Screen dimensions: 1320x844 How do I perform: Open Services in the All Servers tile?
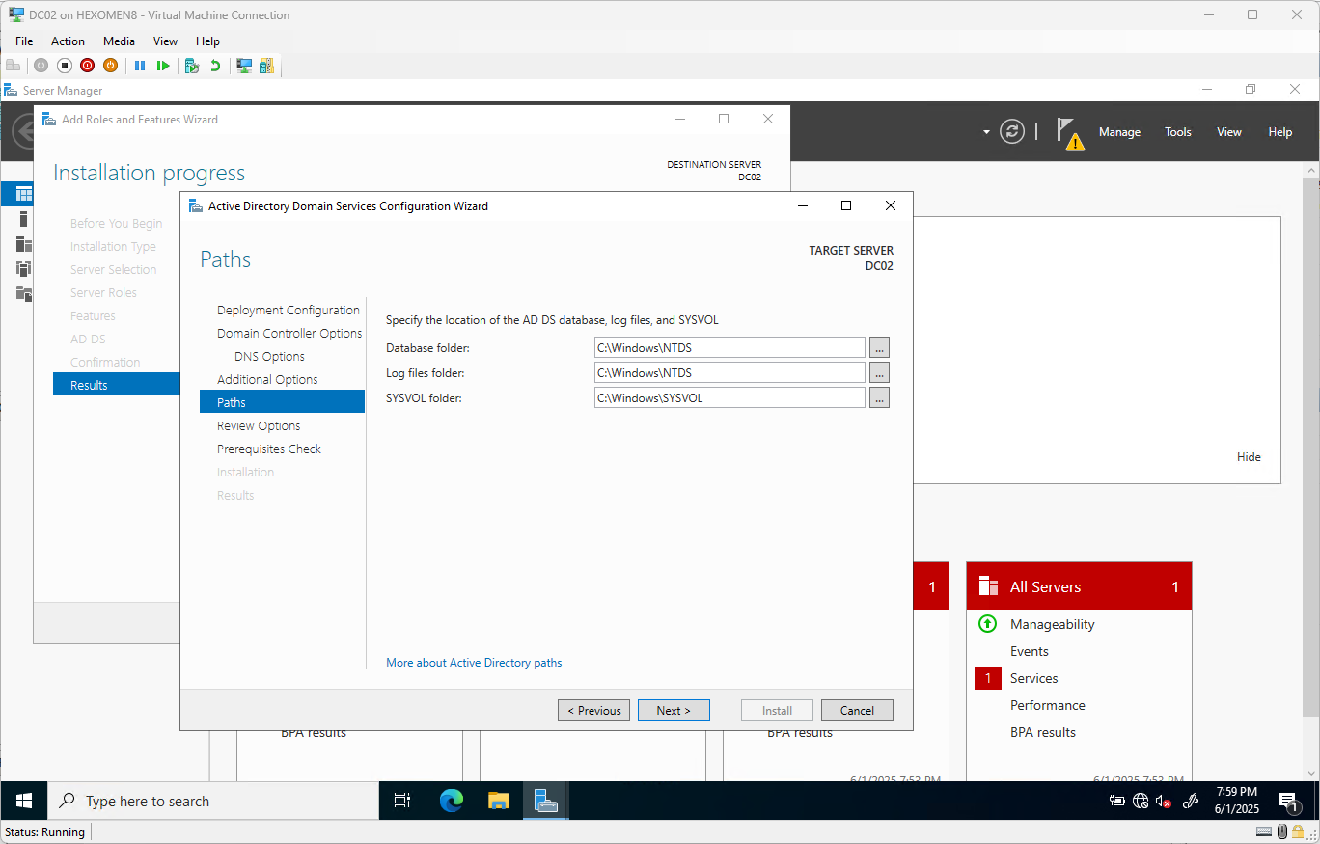click(x=1033, y=678)
